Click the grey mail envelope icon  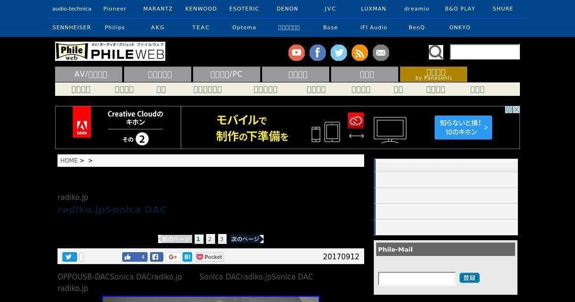point(381,52)
